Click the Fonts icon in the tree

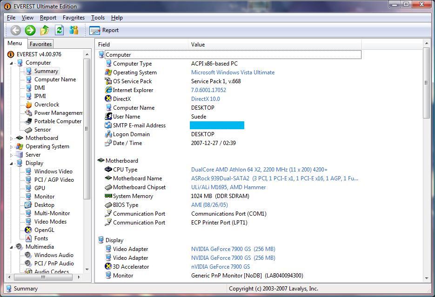click(x=28, y=238)
